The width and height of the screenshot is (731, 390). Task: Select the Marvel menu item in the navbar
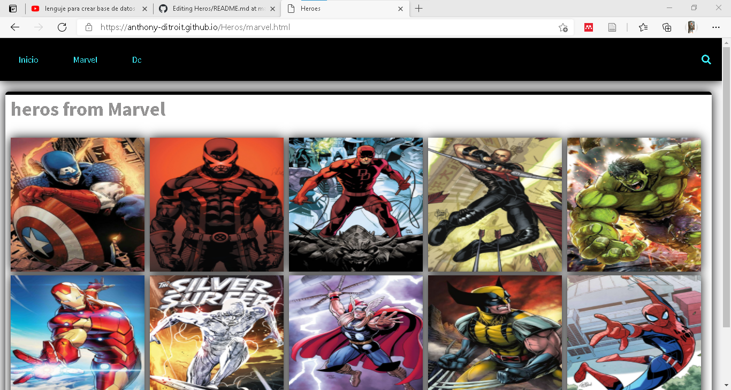pyautogui.click(x=85, y=59)
